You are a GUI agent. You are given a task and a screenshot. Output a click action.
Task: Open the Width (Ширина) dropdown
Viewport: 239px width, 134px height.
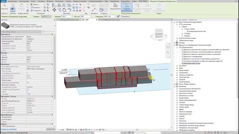click(71, 16)
